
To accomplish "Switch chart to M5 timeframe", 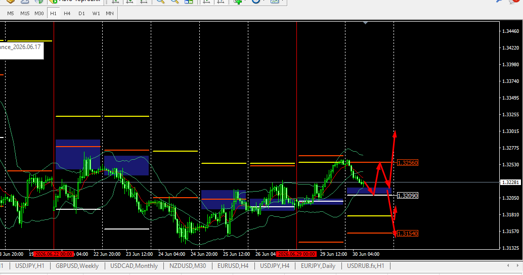I will coord(10,13).
